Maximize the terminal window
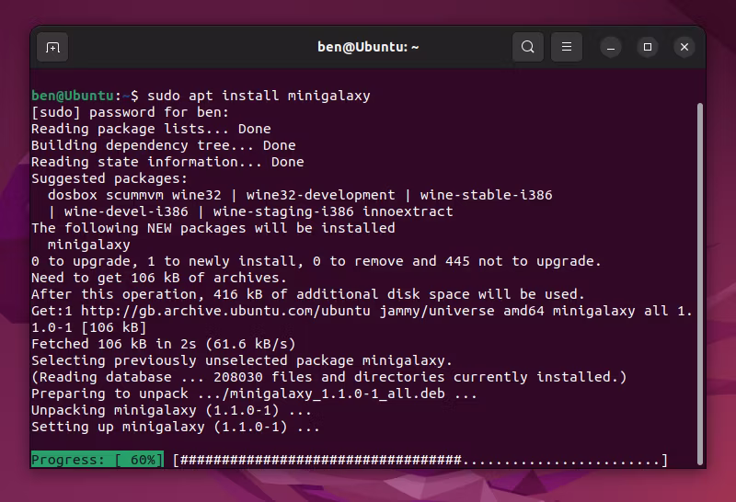Image resolution: width=736 pixels, height=502 pixels. (648, 47)
